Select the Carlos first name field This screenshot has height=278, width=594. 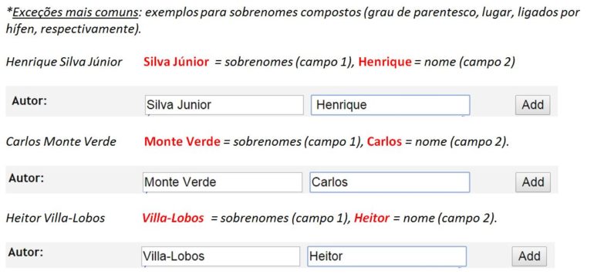(390, 182)
